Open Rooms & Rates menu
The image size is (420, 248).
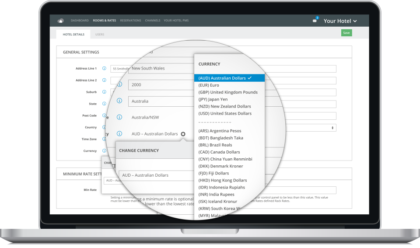coord(105,21)
